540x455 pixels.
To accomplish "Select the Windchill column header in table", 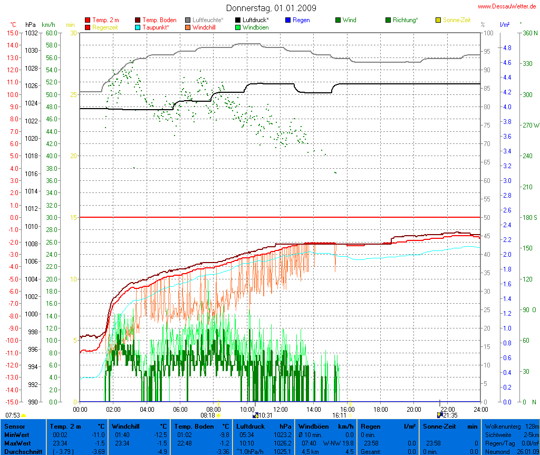I will click(140, 426).
